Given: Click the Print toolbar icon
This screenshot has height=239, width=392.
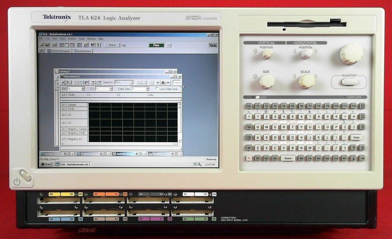Looking at the screenshot, I should pyautogui.click(x=53, y=45).
